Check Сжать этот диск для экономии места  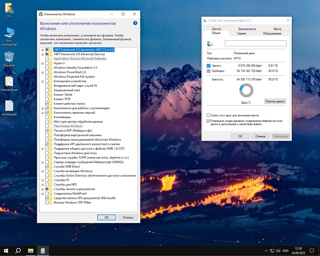pos(208,115)
